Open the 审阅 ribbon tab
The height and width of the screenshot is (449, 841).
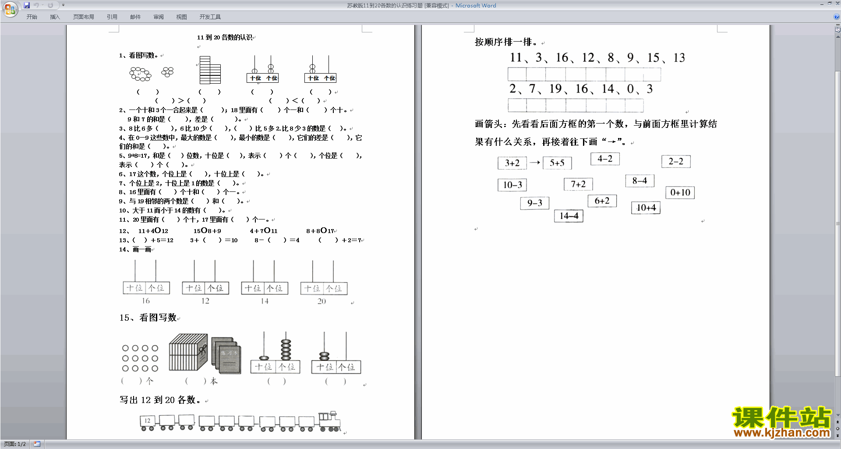(159, 17)
